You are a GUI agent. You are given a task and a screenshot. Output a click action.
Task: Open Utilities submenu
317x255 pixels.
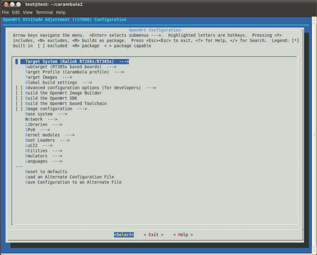point(44,151)
